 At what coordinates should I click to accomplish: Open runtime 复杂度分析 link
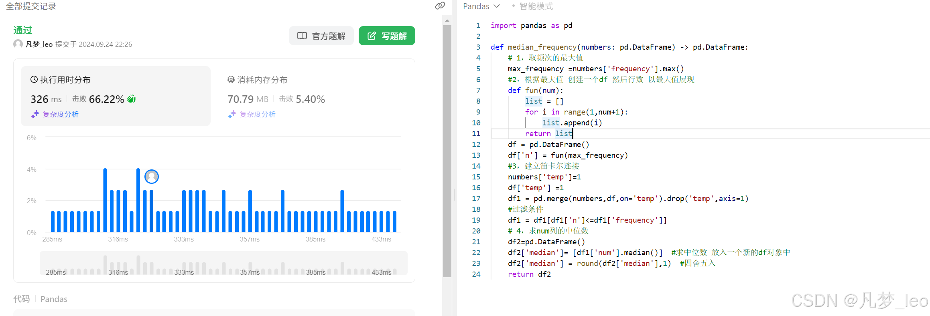61,114
